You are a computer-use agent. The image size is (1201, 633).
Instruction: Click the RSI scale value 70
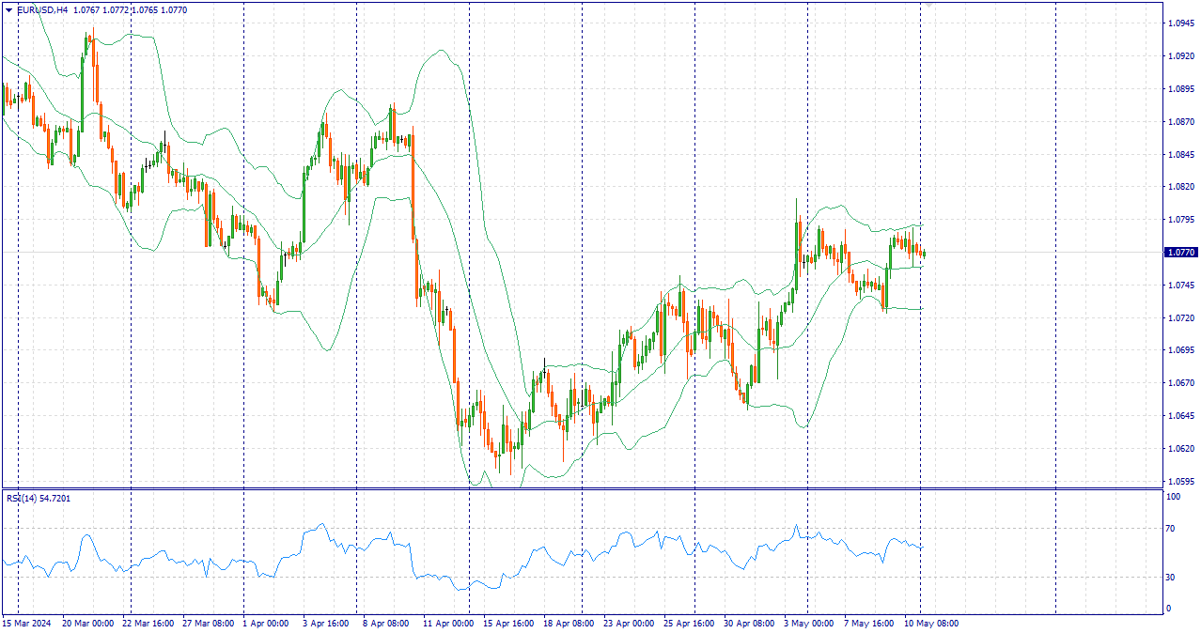[x=1171, y=530]
